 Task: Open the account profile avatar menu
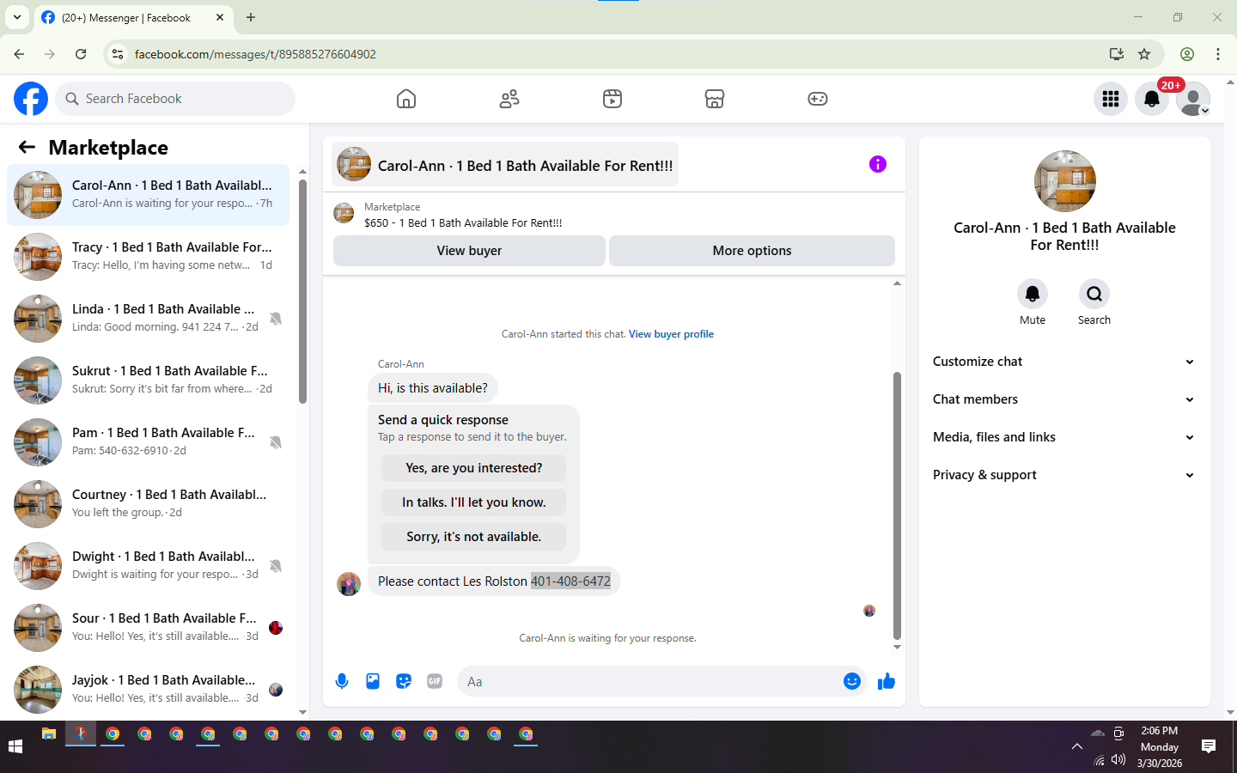(1193, 99)
